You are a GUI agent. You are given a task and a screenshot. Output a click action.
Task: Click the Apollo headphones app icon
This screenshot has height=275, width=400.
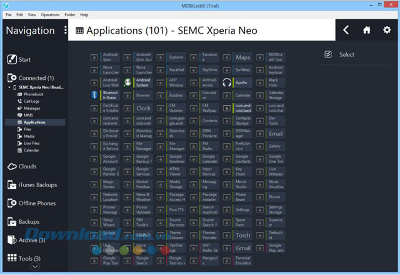pos(227,82)
